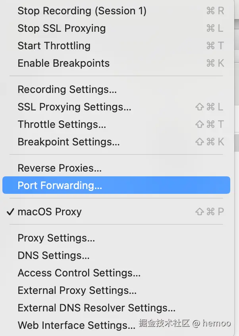The image size is (239, 336).
Task: Click the checkmark beside macOS Proxy
Action: pos(11,212)
